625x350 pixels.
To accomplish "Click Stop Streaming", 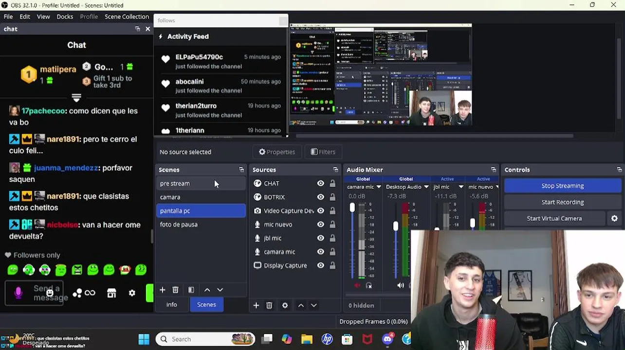I will [x=563, y=186].
